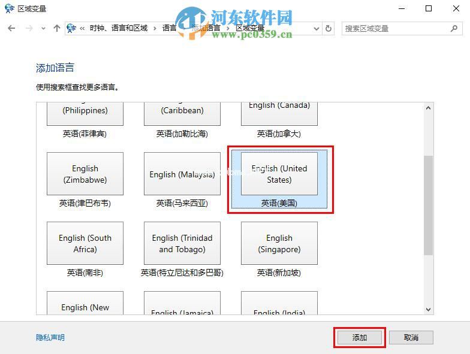470x354 pixels.
Task: Maximize the 区域变量 window
Action: click(429, 8)
